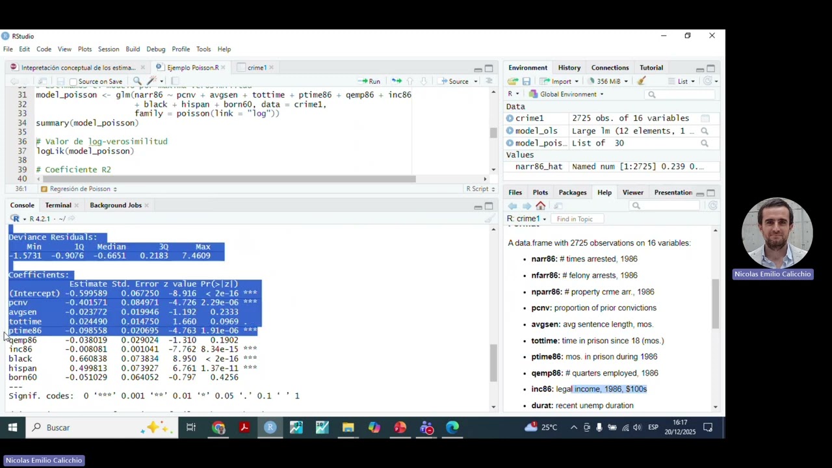Image resolution: width=832 pixels, height=468 pixels.
Task: Toggle Source on Save checkbox
Action: coord(73,82)
